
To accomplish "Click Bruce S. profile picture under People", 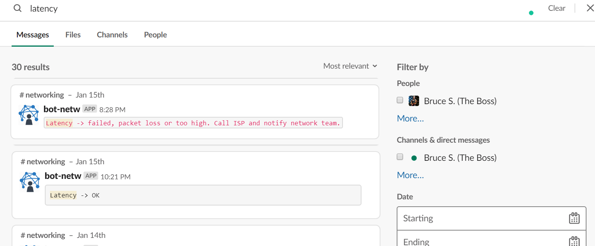I will pos(414,101).
